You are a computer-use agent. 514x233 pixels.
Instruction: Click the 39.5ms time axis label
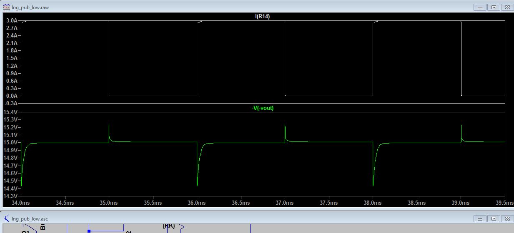(x=504, y=203)
